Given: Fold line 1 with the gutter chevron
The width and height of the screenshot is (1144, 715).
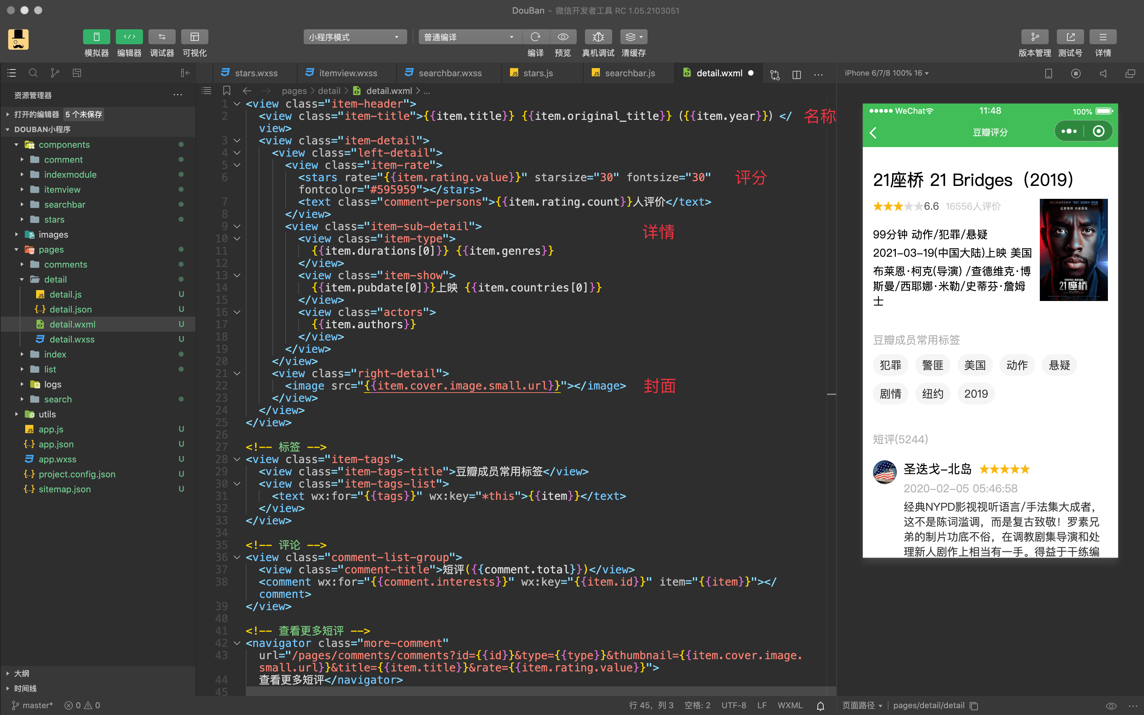Looking at the screenshot, I should point(237,104).
